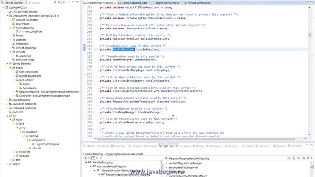Viewport: 315px width, 177px height.
Task: Toggle Show the Subtype Hierarchy button
Action: 93,158
